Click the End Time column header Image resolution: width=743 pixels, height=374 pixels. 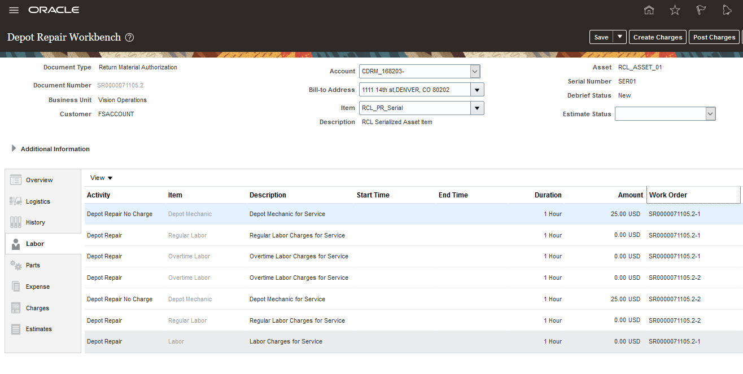pos(453,195)
